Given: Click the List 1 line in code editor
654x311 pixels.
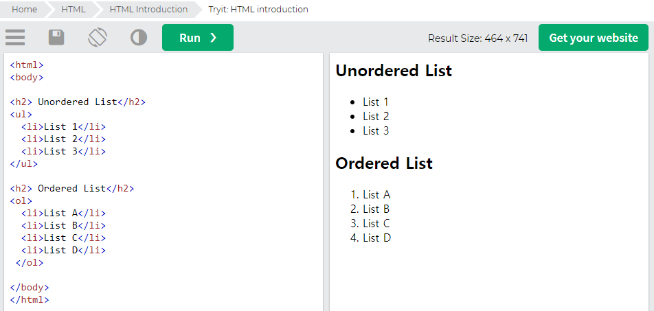Looking at the screenshot, I should (63, 127).
